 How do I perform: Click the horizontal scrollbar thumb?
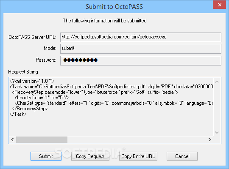(42, 140)
